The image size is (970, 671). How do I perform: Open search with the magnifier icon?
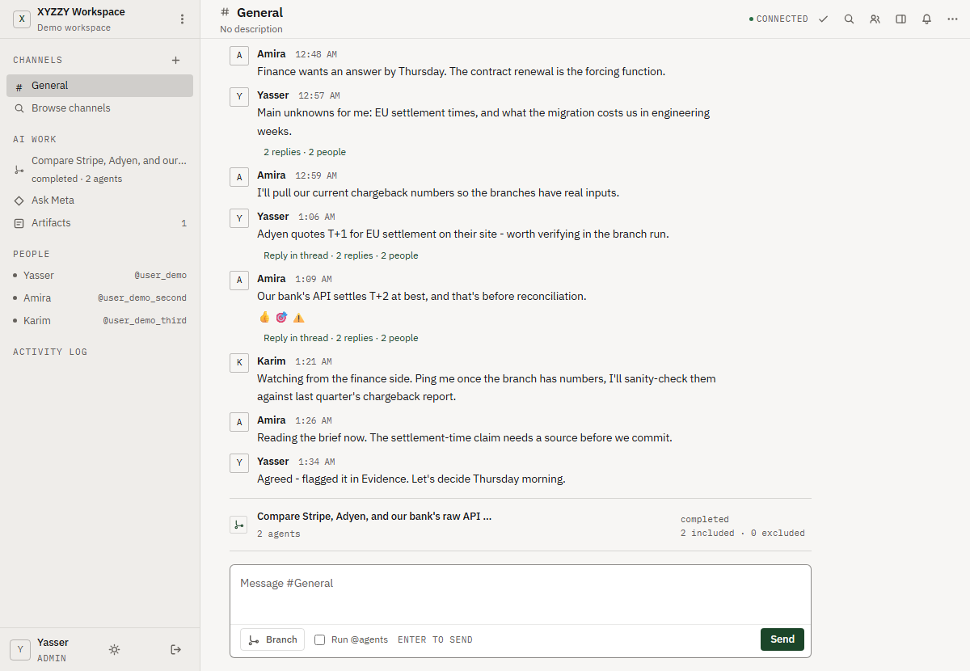click(849, 19)
